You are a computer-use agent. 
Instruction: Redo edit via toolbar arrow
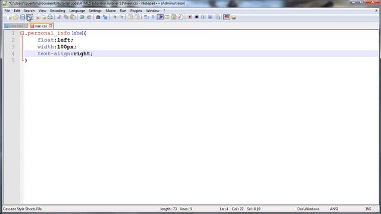pyautogui.click(x=89, y=17)
